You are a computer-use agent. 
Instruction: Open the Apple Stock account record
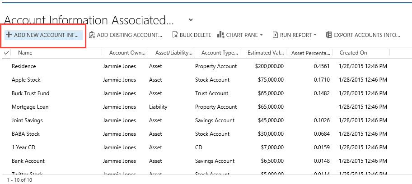[26, 80]
